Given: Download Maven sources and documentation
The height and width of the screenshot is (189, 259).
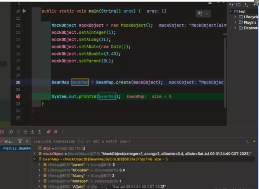Looking at the screenshot, I should coord(246,5).
